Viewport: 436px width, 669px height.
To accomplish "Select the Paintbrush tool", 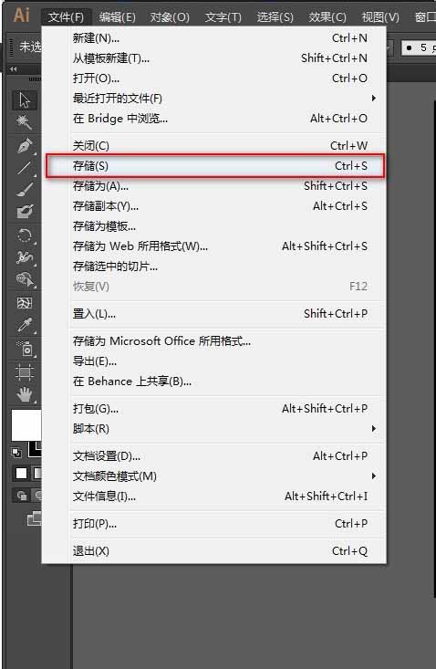I will click(25, 190).
